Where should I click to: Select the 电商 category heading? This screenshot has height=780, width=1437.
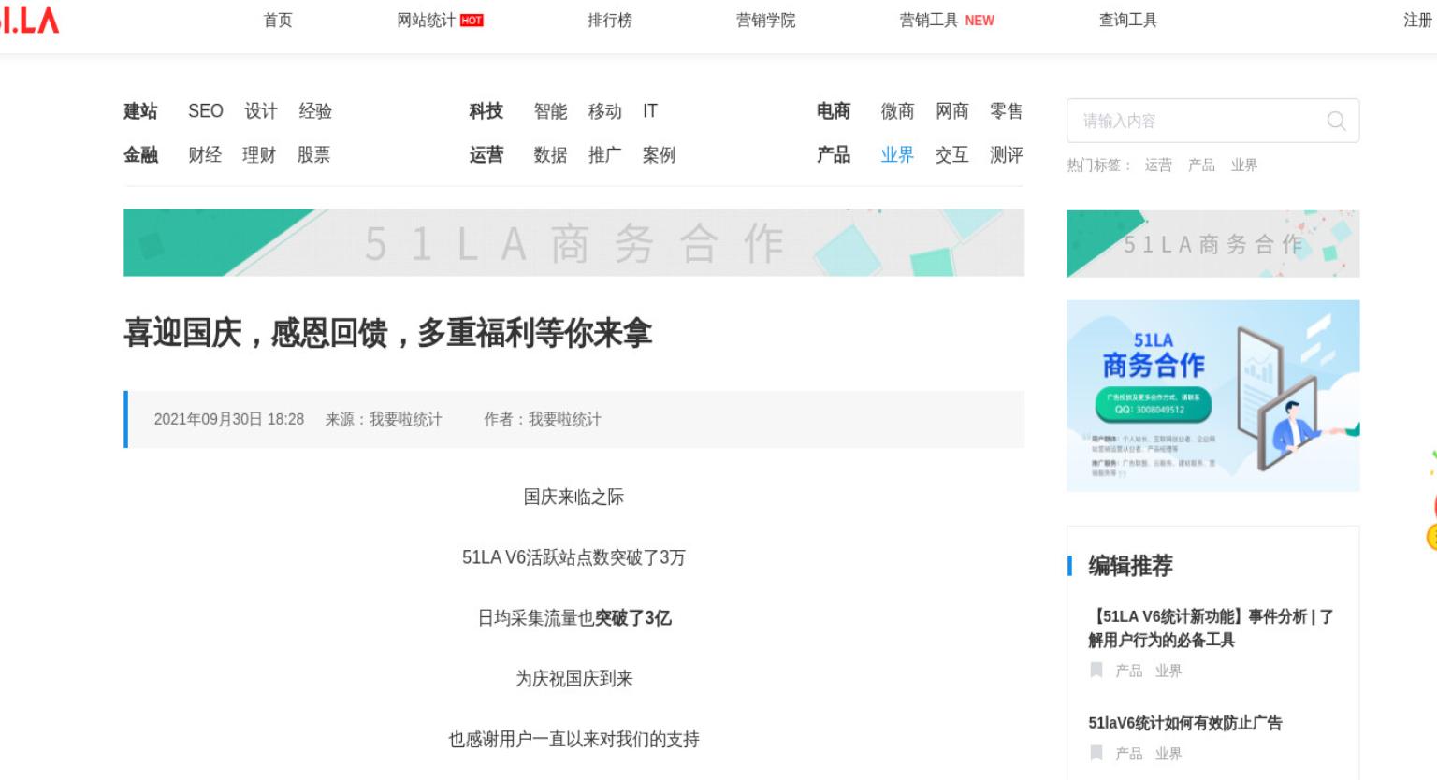(x=834, y=111)
